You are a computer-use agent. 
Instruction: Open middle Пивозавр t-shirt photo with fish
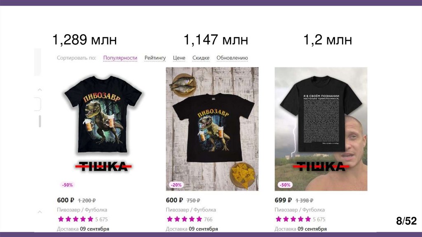pos(212,129)
